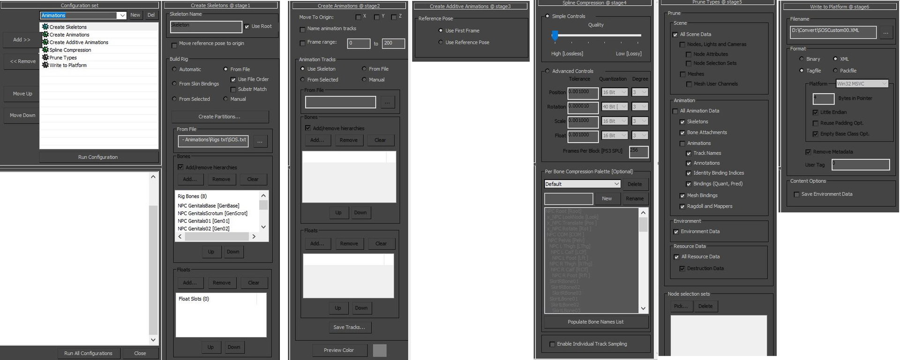Click the gear icon beside Prune Types
Image resolution: width=900 pixels, height=360 pixels.
coord(45,58)
